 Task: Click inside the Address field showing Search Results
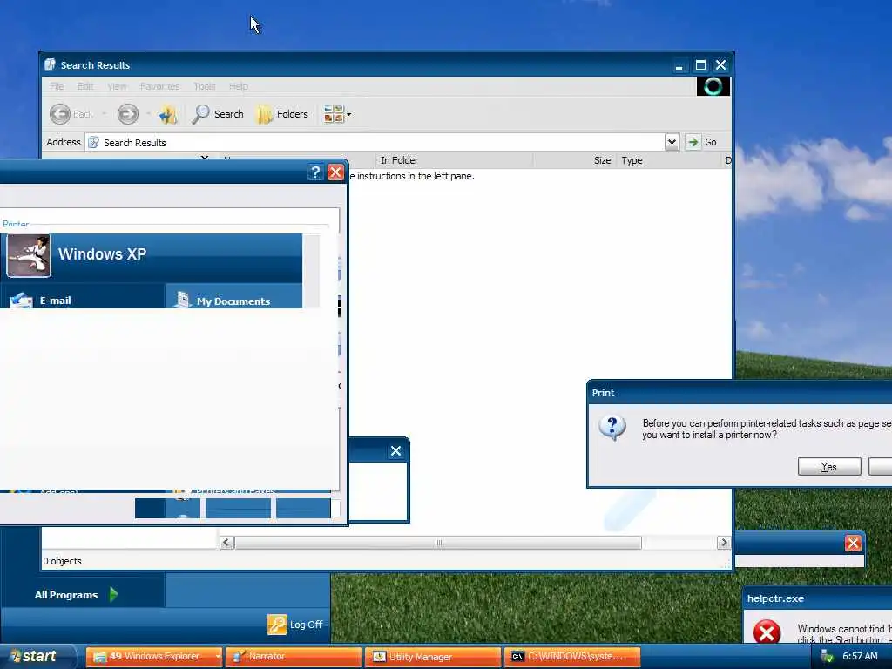tap(375, 142)
